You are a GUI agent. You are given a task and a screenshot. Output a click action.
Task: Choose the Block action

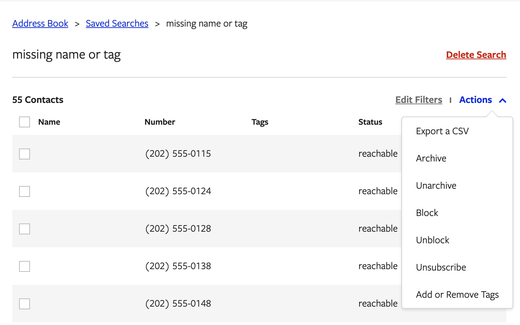click(427, 213)
